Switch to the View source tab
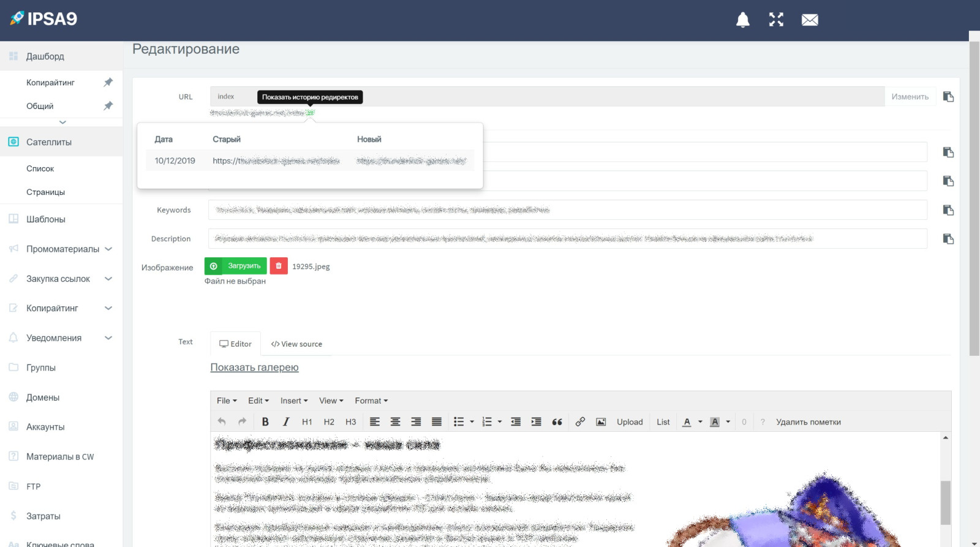 [296, 344]
